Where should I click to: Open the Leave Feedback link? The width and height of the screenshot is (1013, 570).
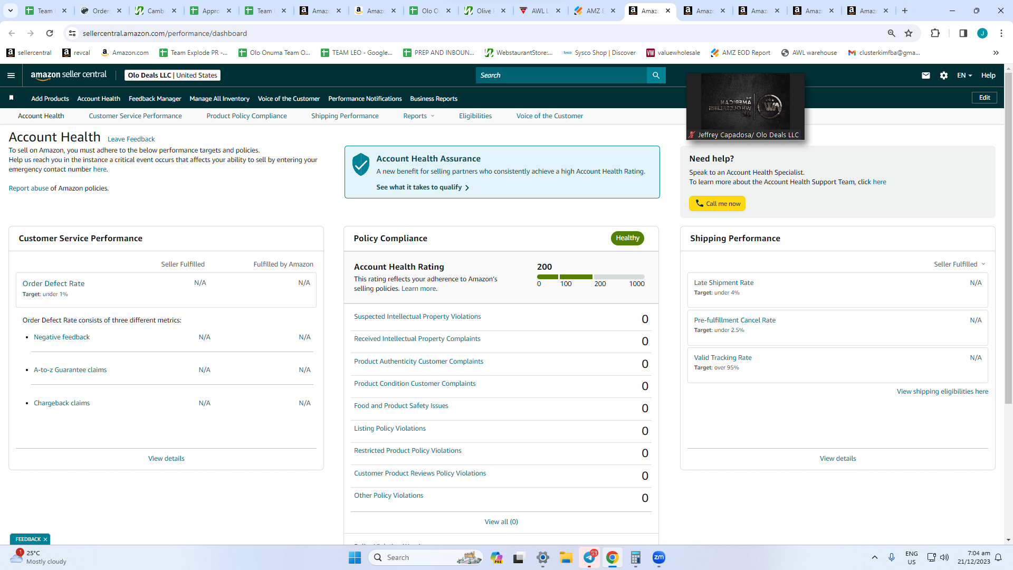point(131,139)
